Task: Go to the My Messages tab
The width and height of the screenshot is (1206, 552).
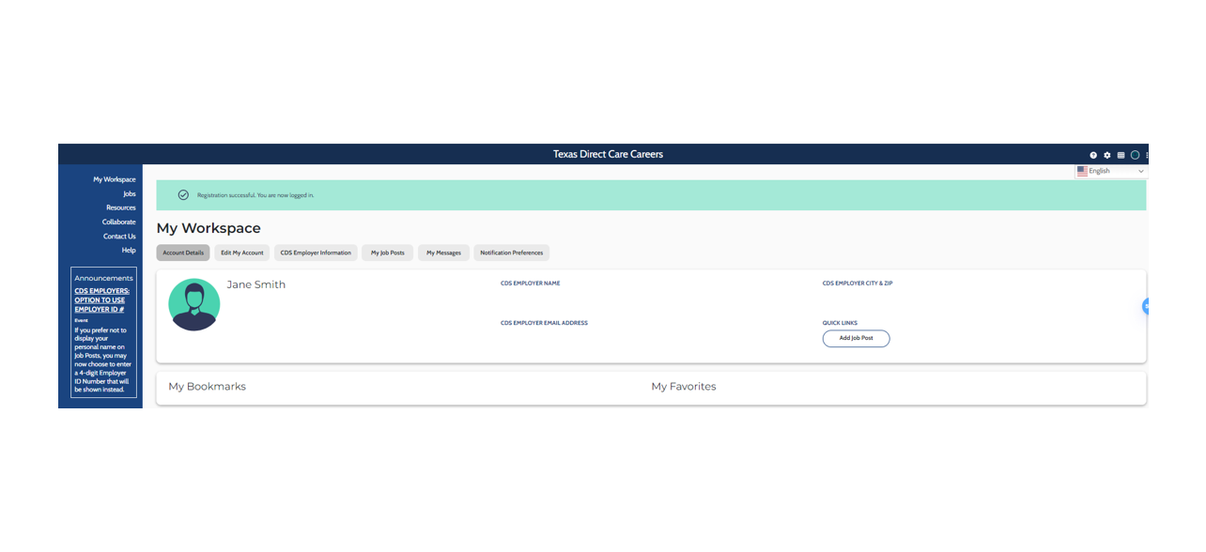Action: tap(443, 253)
